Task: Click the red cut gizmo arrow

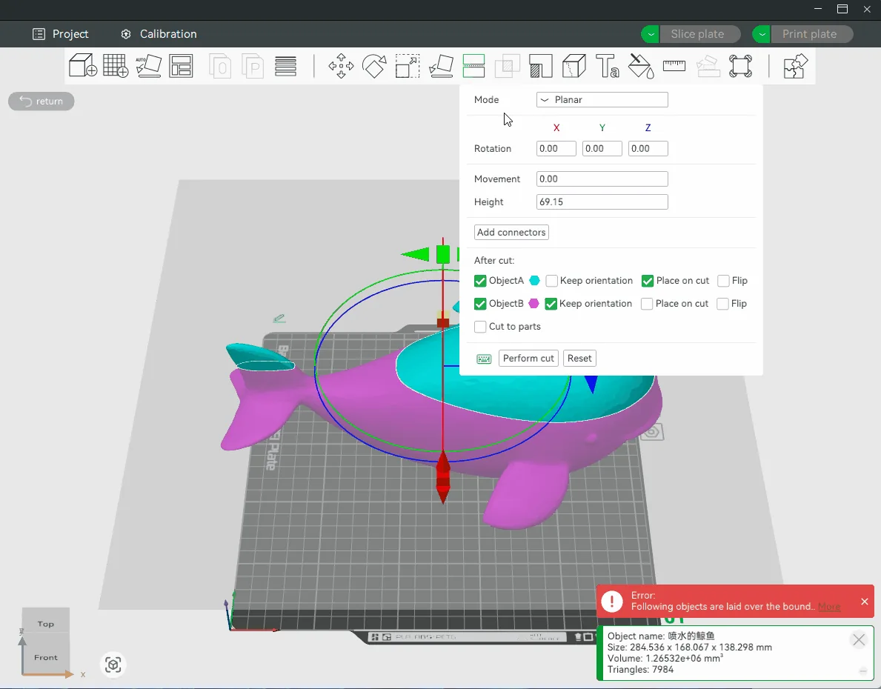Action: point(443,476)
